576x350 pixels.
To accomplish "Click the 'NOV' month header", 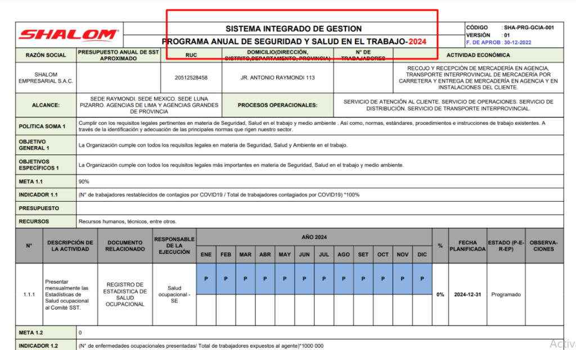I will [x=403, y=254].
